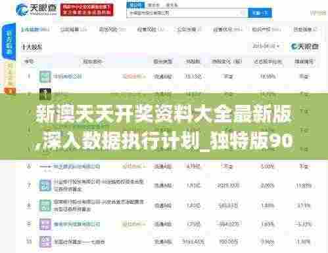Open the 2019 report date dropdown
This screenshot has height=253, width=328.
266,46
